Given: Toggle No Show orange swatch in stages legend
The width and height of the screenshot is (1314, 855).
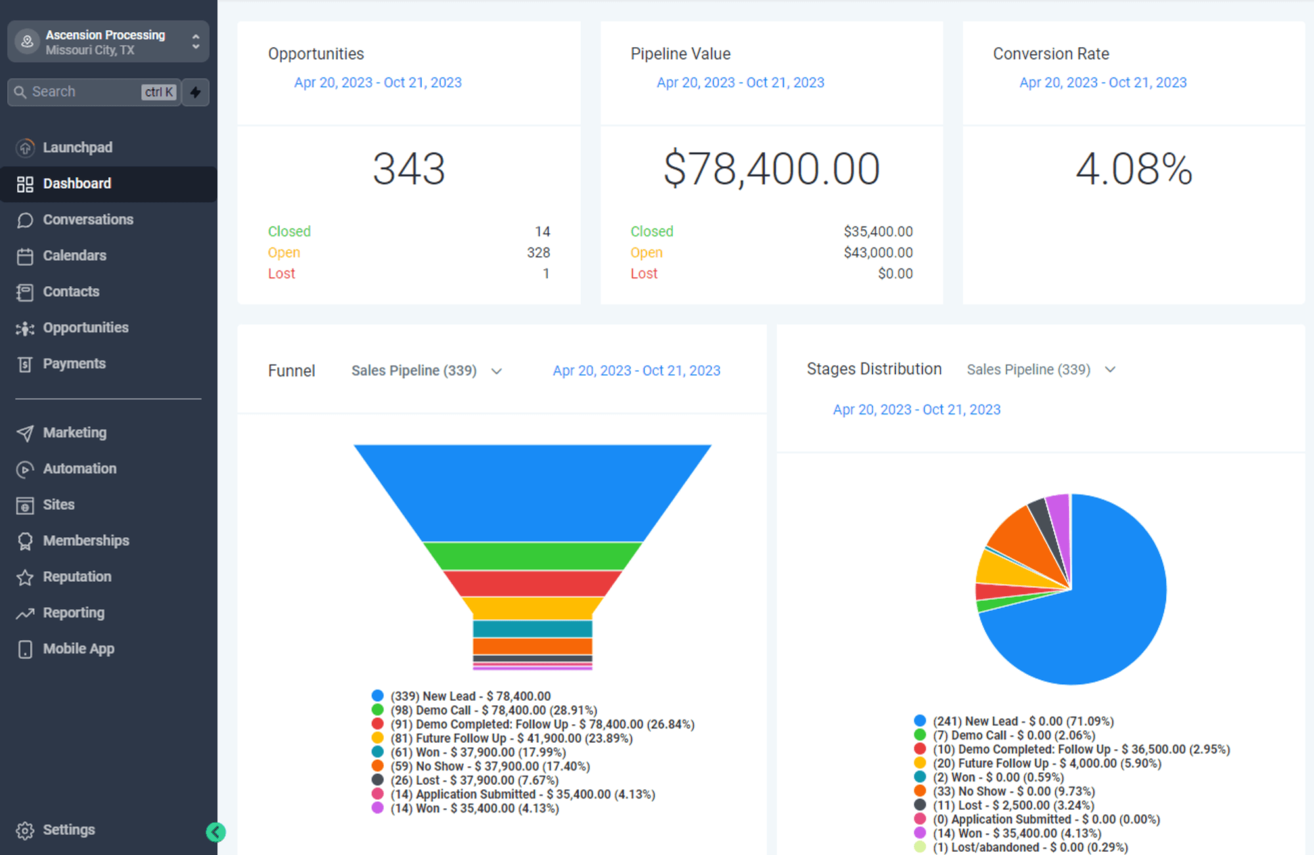Looking at the screenshot, I should coord(920,791).
